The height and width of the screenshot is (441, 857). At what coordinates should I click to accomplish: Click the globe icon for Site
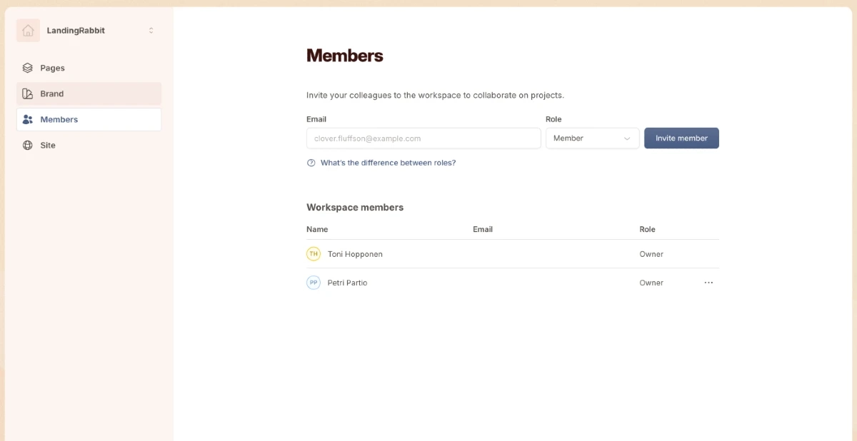[28, 145]
